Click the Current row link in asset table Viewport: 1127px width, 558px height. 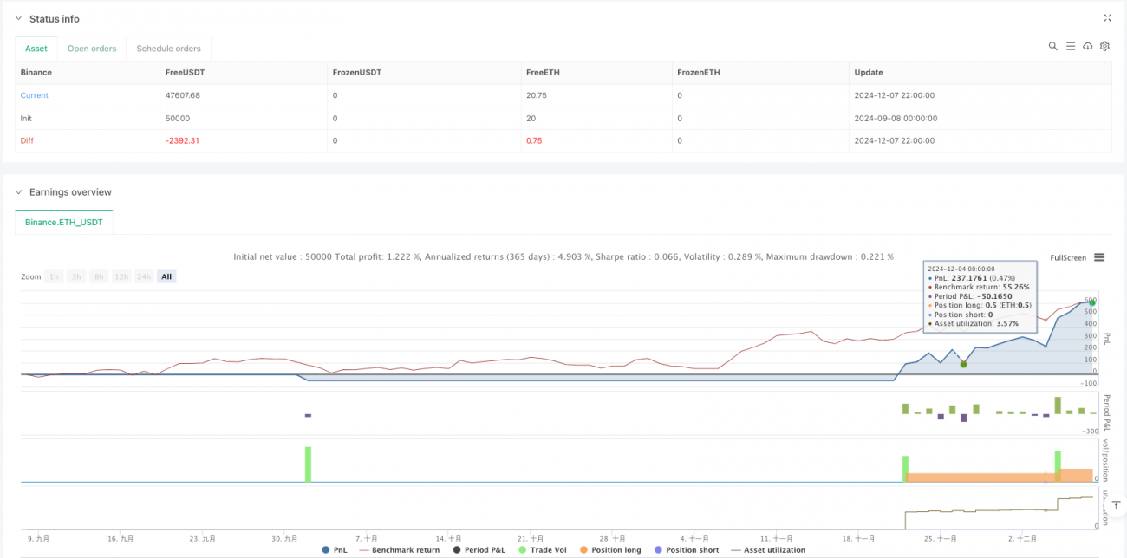(x=35, y=95)
